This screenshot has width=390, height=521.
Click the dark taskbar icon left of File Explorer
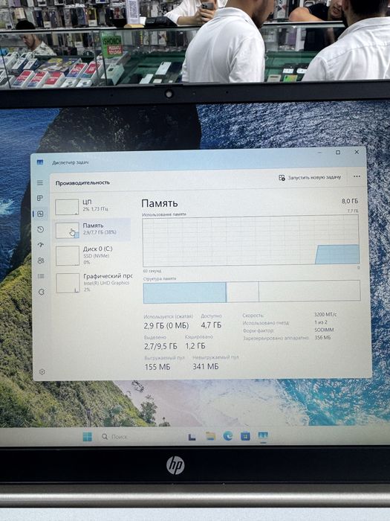point(192,438)
